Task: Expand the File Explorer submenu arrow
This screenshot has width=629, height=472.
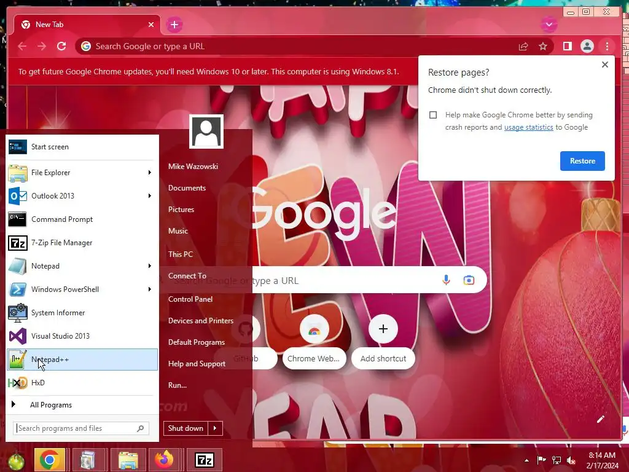Action: (x=150, y=173)
